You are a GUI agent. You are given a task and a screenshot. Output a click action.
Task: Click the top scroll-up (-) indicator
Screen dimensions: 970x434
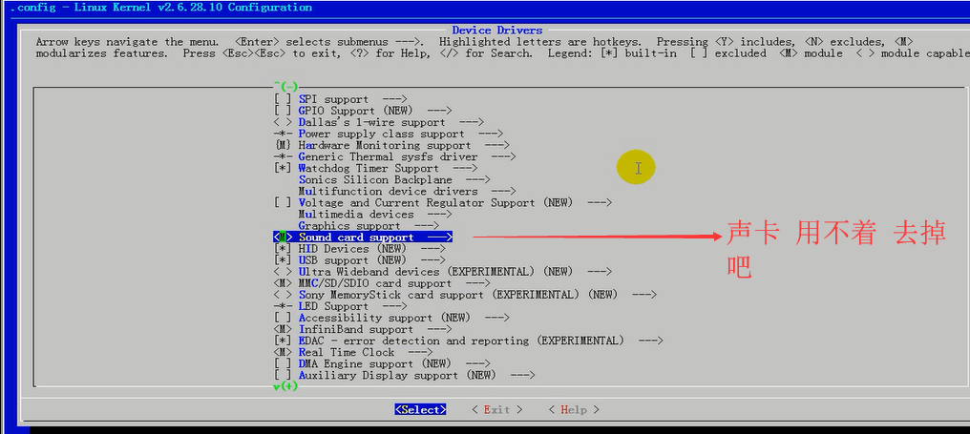click(x=285, y=87)
